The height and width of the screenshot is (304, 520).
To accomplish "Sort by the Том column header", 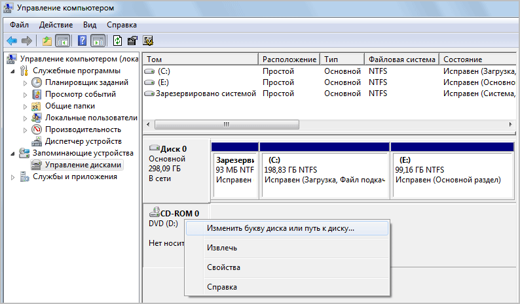I will pyautogui.click(x=200, y=59).
